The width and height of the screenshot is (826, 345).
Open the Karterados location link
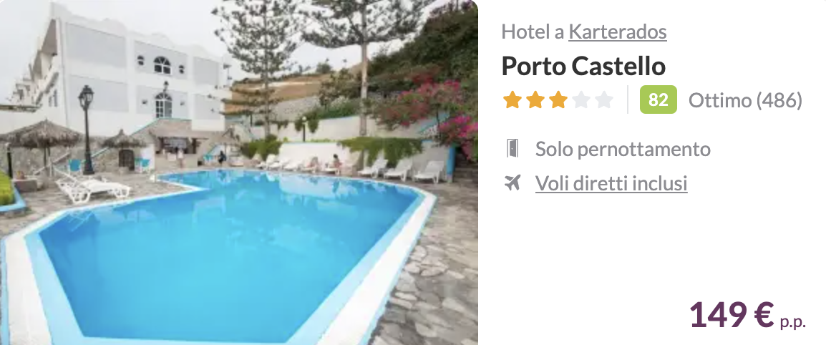(618, 32)
